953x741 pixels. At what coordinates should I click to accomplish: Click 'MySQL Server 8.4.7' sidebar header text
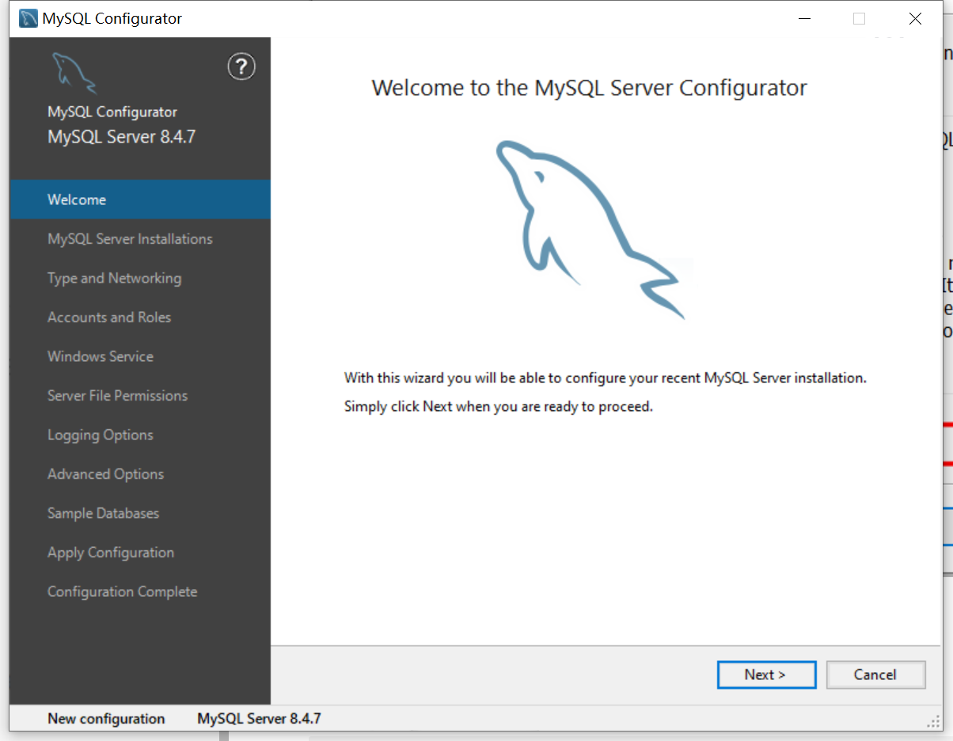(x=121, y=136)
